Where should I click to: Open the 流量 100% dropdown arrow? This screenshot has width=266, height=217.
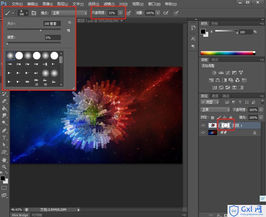[158, 13]
